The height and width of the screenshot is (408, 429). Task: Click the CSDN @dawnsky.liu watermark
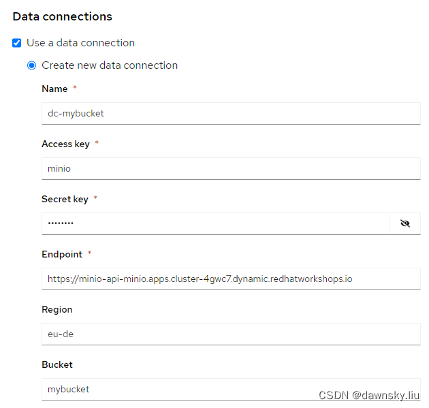(369, 396)
